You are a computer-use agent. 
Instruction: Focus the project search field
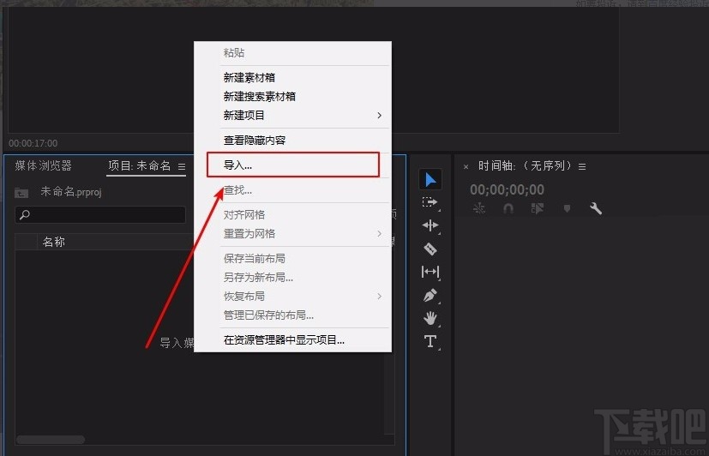click(x=100, y=214)
